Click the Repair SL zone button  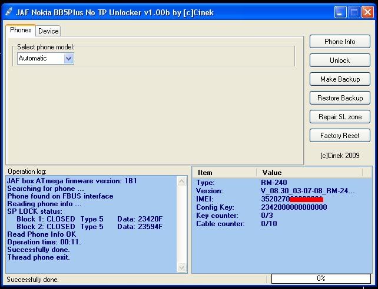click(x=340, y=117)
